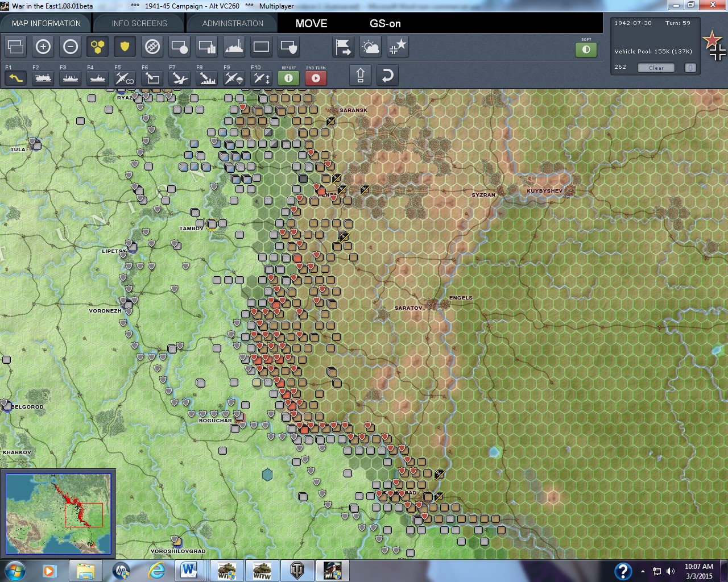728x582 pixels.
Task: Click the up arrow toolbar button
Action: click(361, 76)
